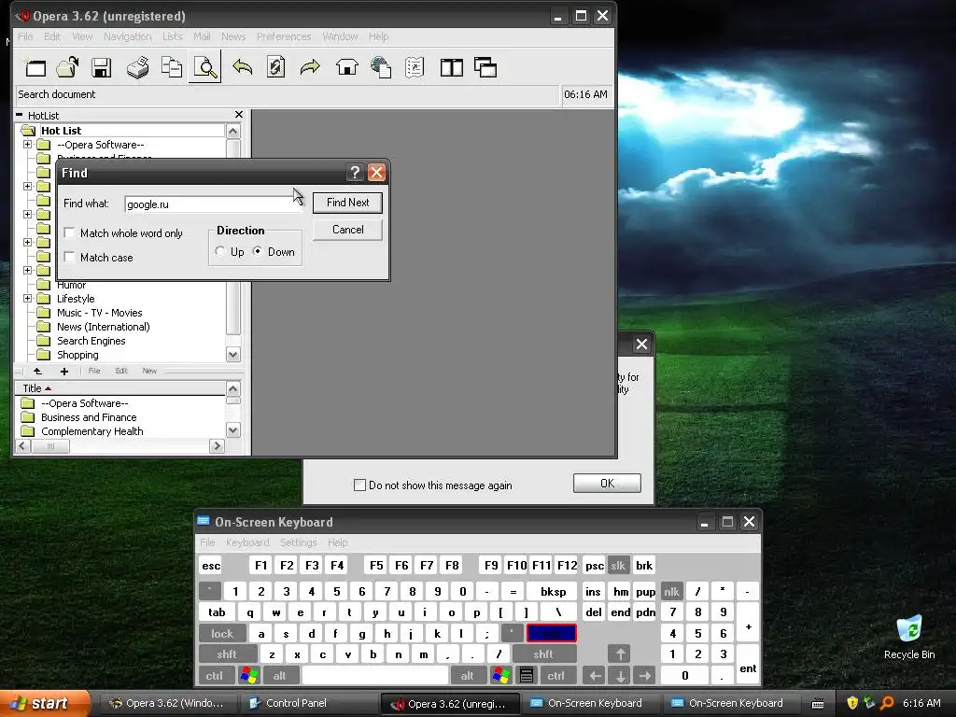956x717 pixels.
Task: Select the Search Engines folder in Hot List
Action: pos(91,341)
